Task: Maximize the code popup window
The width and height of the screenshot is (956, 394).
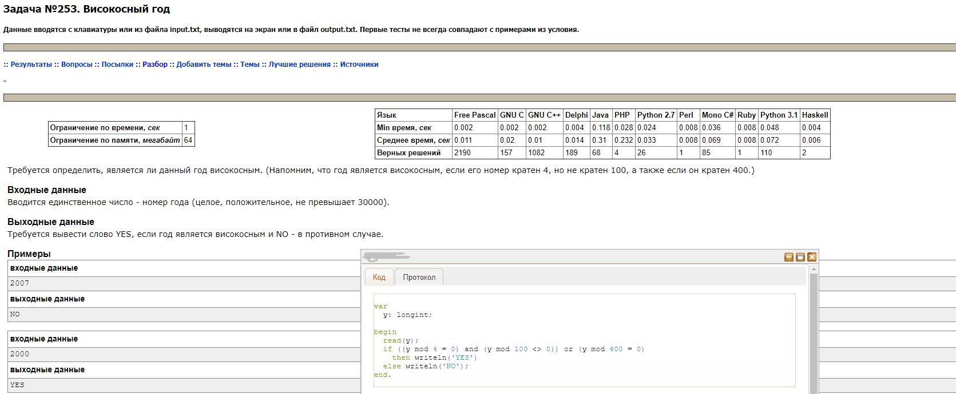Action: coord(800,257)
